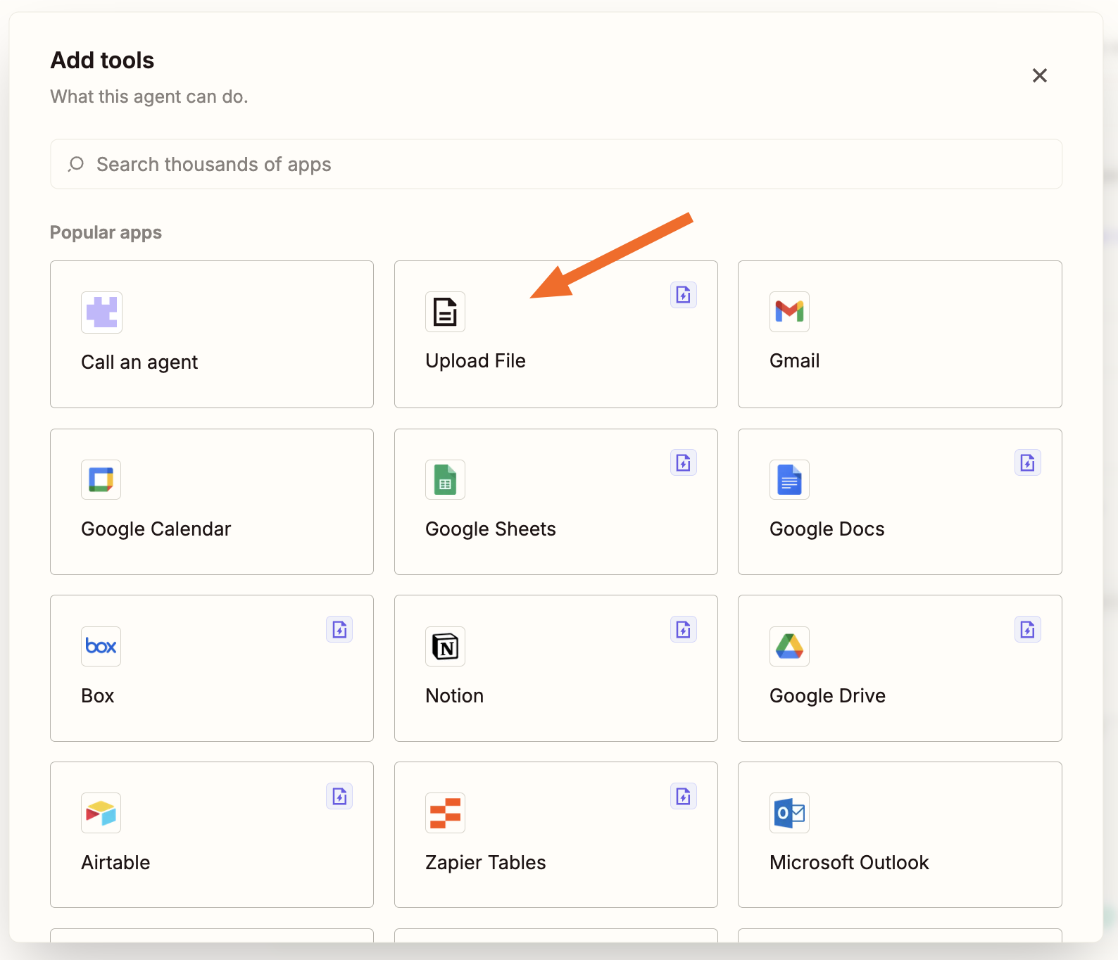
Task: Click the Gmail envelope icon
Action: 789,312
